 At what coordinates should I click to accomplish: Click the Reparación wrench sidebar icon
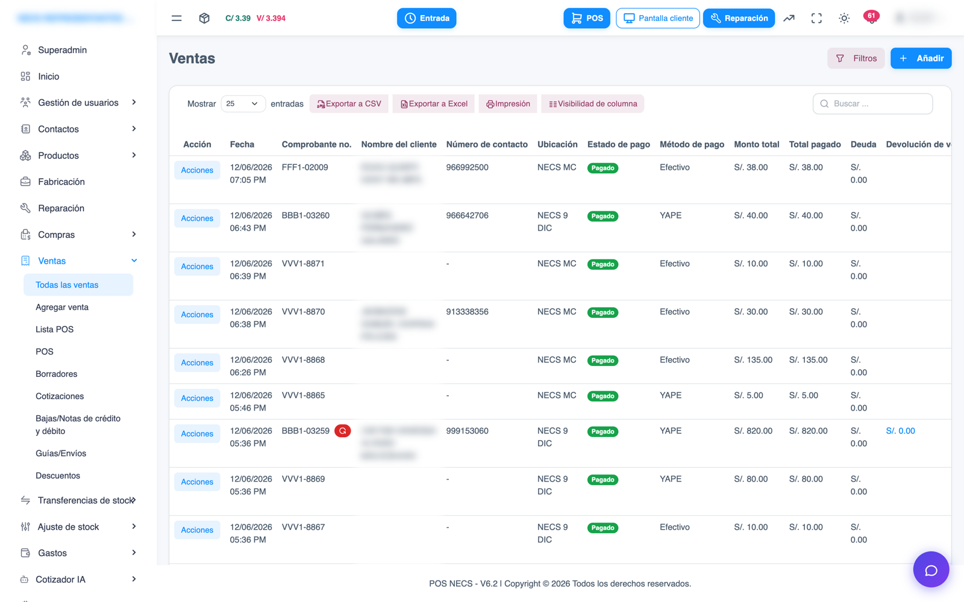[25, 208]
